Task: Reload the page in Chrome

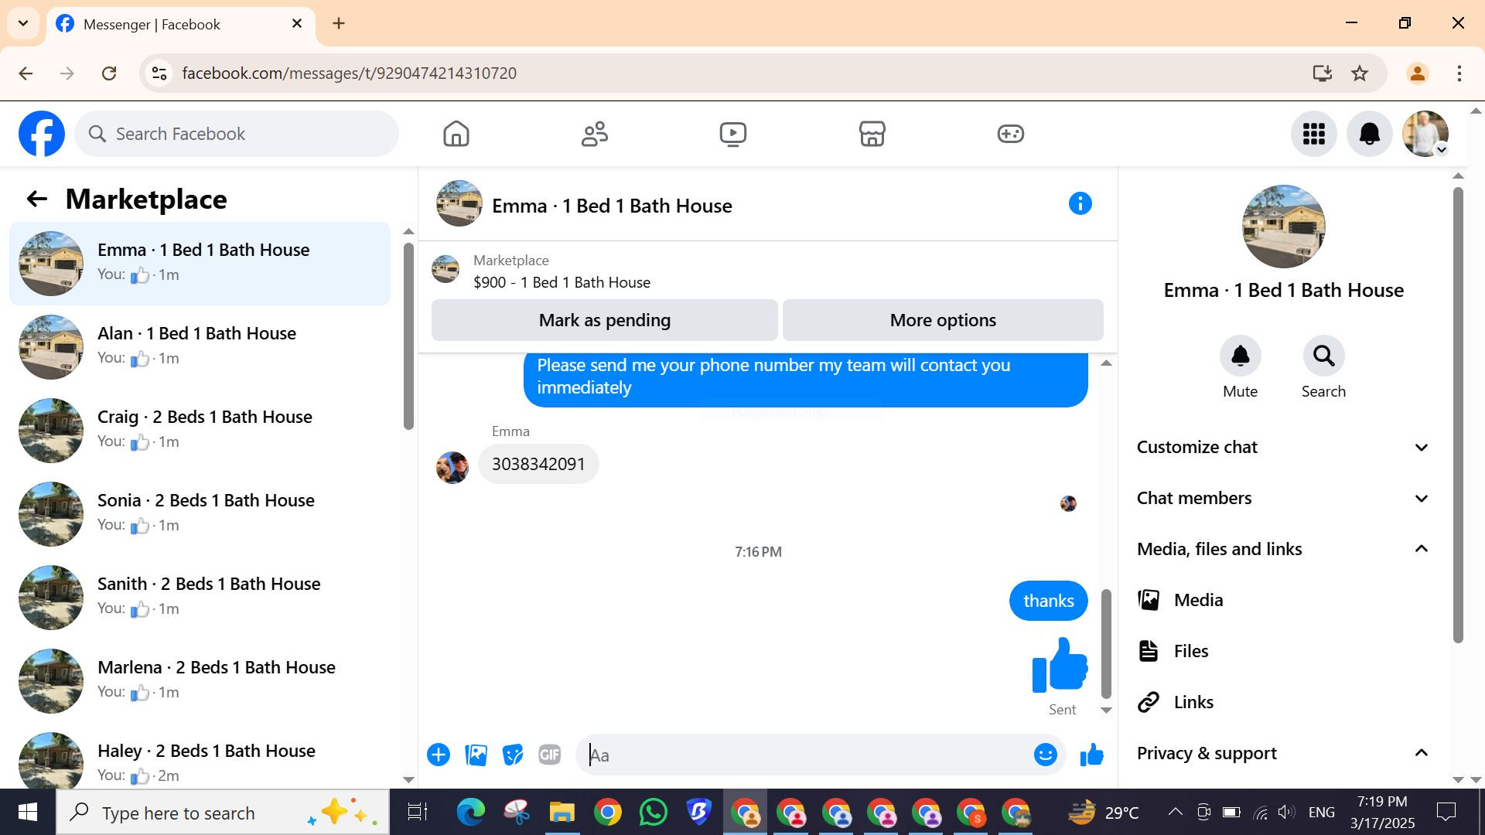Action: [109, 73]
